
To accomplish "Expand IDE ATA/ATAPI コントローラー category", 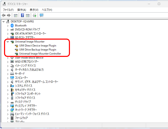I will pos(8,34).
